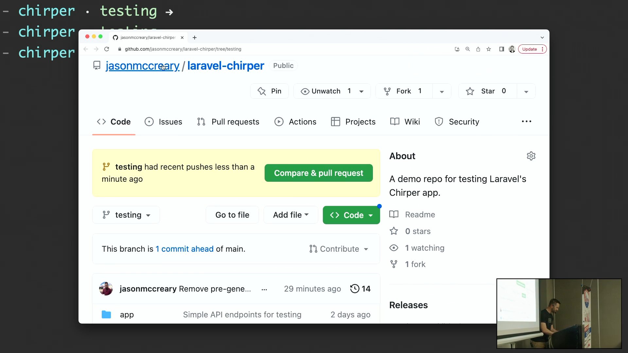Expand the Unwatch dropdown arrow
The width and height of the screenshot is (628, 353).
pyautogui.click(x=362, y=91)
